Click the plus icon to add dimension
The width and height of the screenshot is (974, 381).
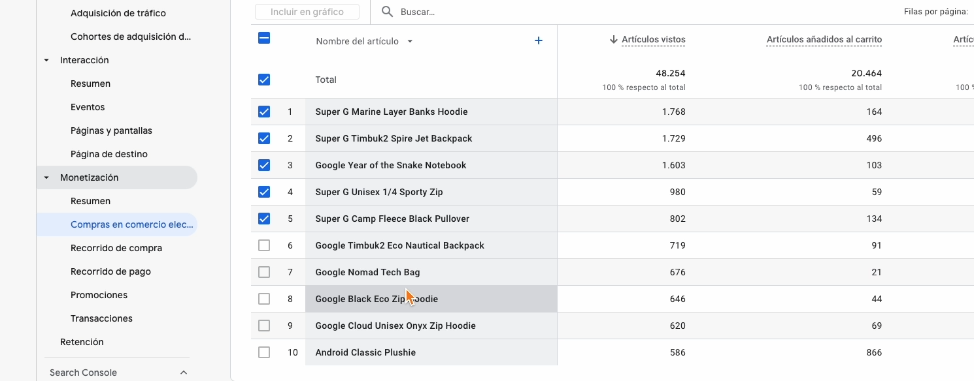pos(539,40)
